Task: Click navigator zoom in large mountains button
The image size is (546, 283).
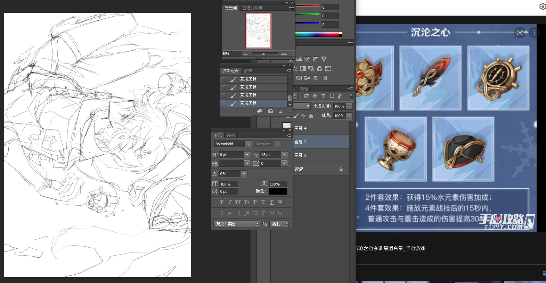Action: 284,54
